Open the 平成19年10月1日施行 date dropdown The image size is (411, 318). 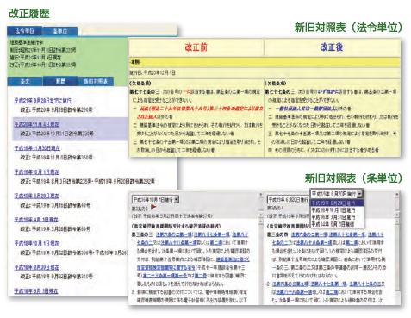[x=177, y=200]
